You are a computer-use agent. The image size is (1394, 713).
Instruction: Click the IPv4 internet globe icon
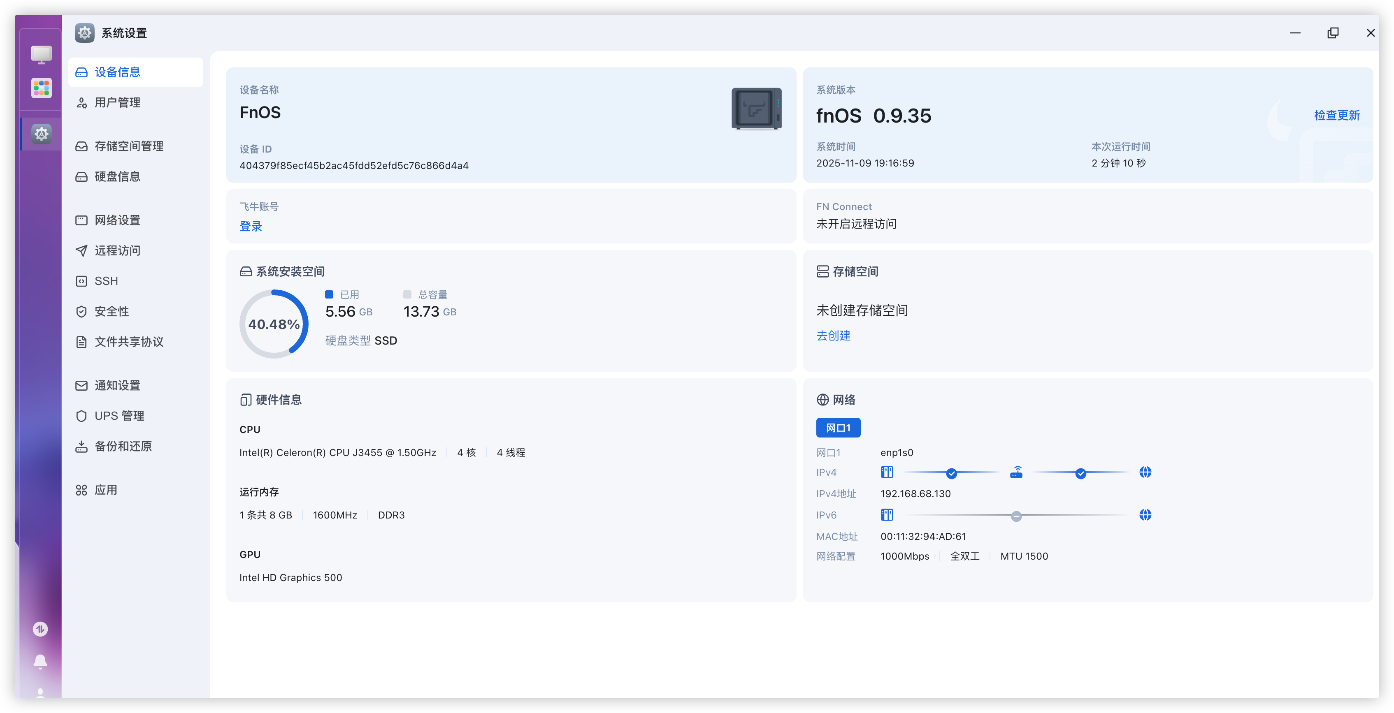(x=1145, y=472)
